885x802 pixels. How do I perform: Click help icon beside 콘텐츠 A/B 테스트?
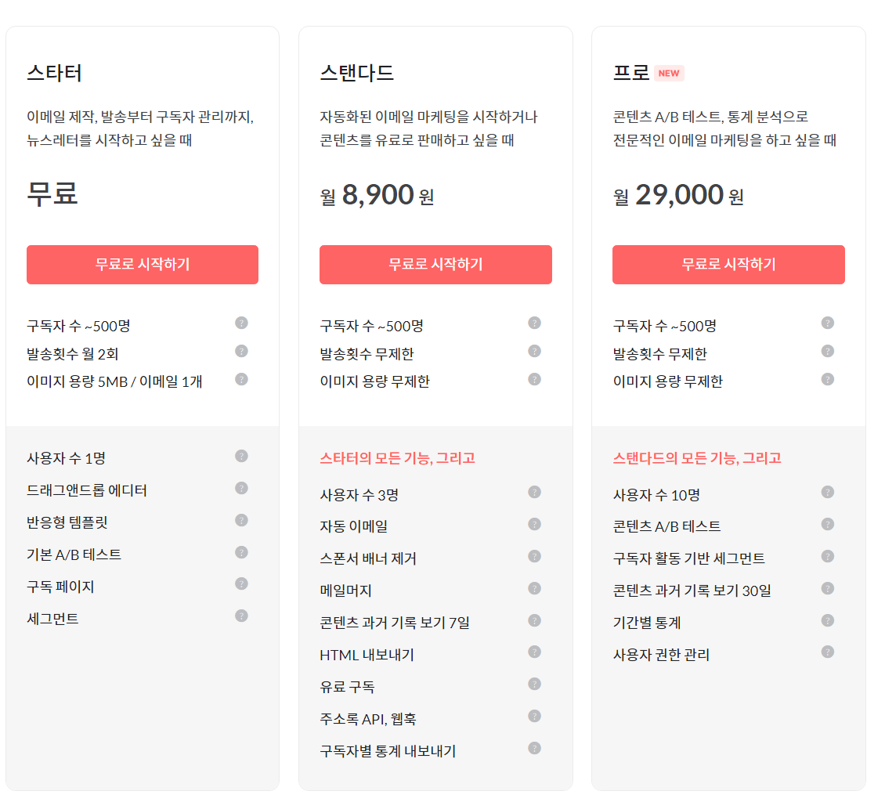(x=827, y=524)
